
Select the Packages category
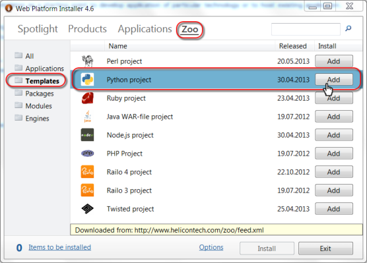point(40,94)
